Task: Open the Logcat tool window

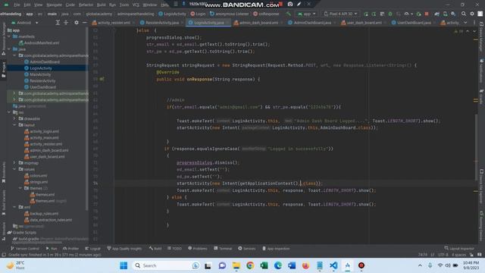Action: [92, 249]
